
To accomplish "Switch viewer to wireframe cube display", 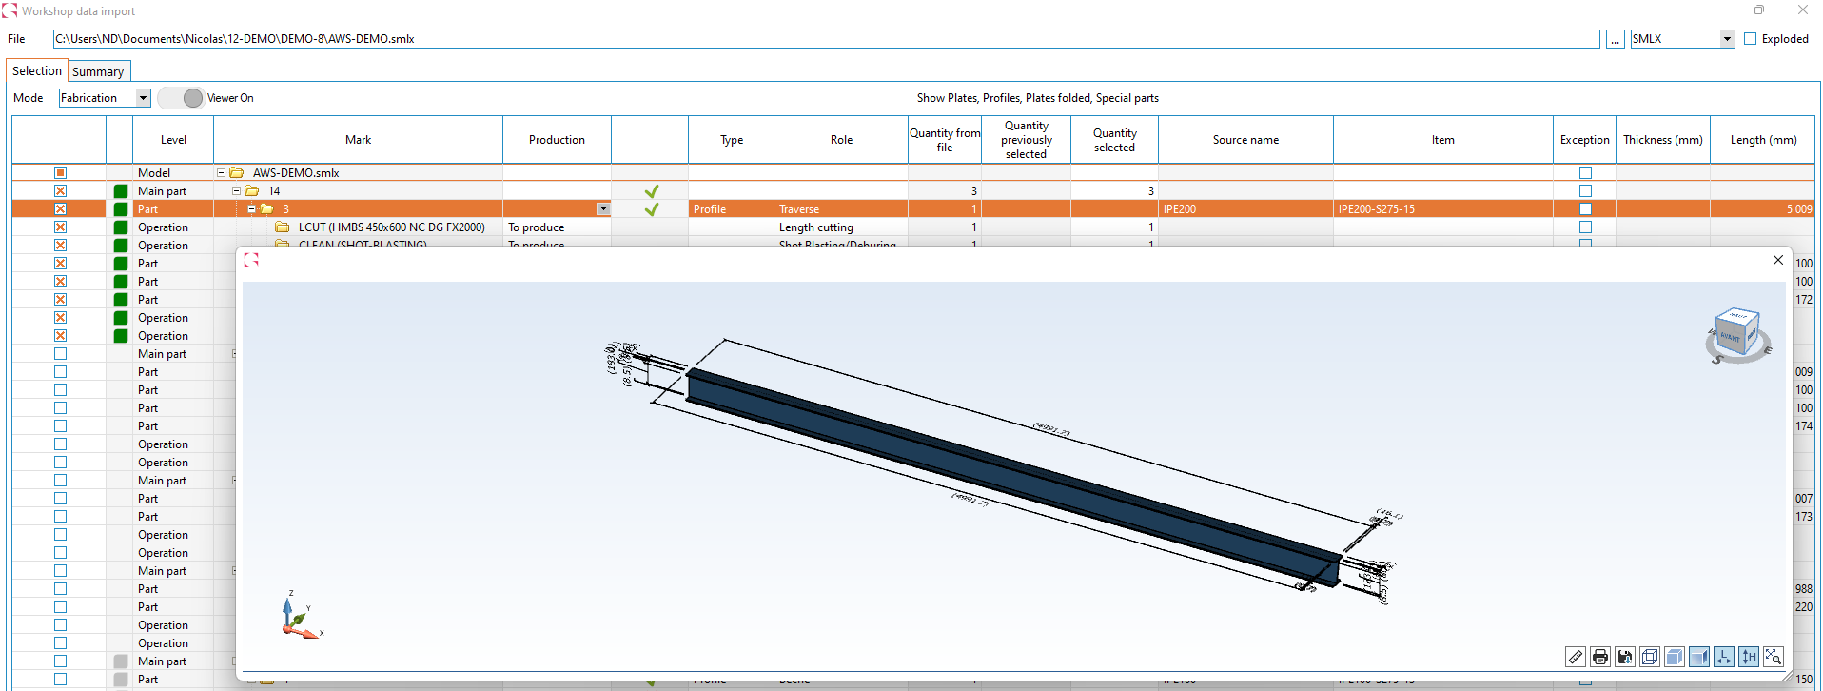I will click(x=1650, y=657).
